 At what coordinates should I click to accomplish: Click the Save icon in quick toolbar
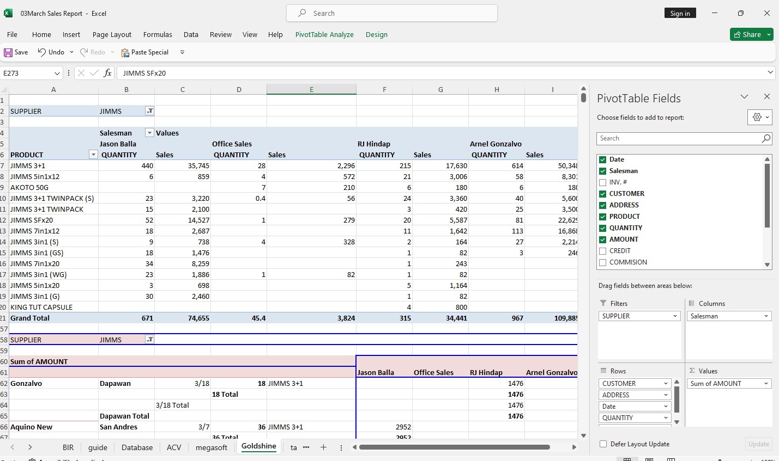[8, 52]
